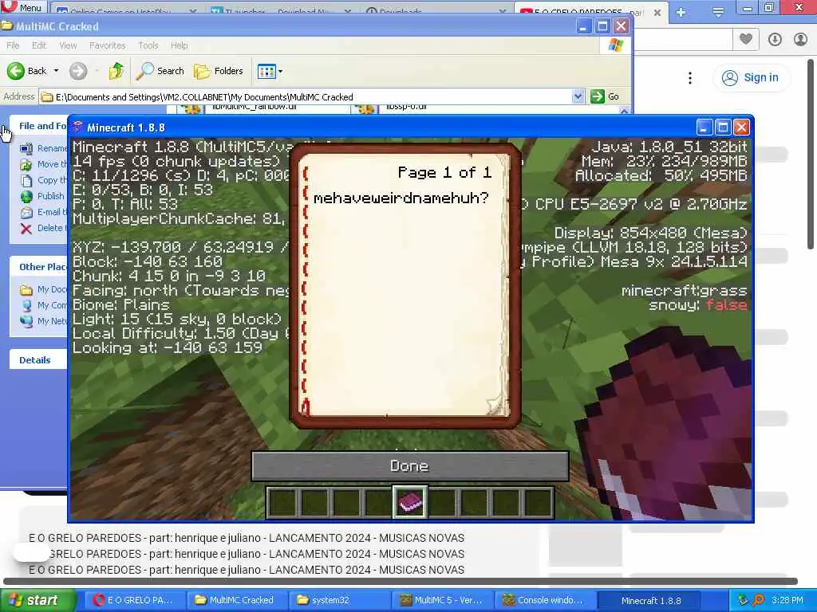The height and width of the screenshot is (612, 817).
Task: Open the Help menu in explorer
Action: tap(180, 45)
